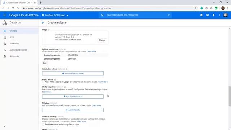
Task: Click the browser address bar URL
Action: tap(69, 8)
